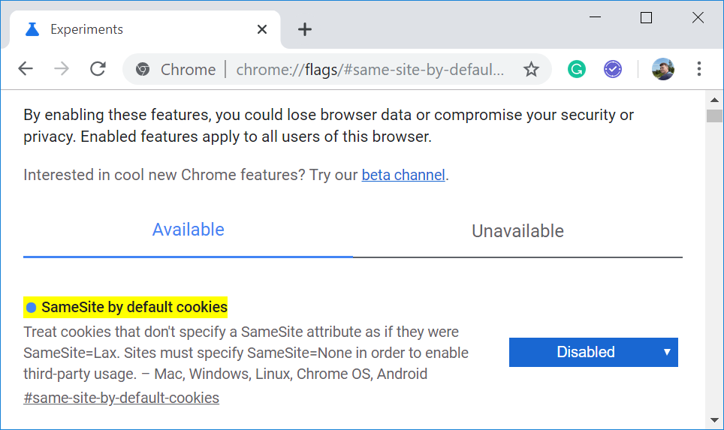724x430 pixels.
Task: Open the SameSite Disabled dropdown
Action: 593,352
